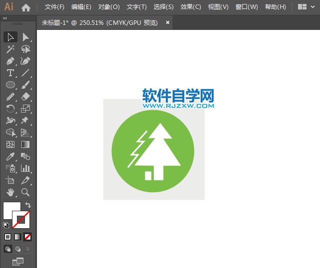Select the Gradient tool
320x268 pixels.
tap(26, 144)
